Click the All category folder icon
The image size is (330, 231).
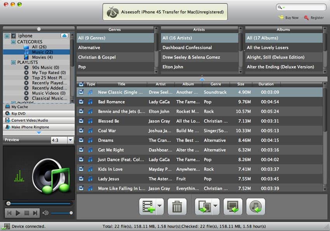click(x=26, y=47)
